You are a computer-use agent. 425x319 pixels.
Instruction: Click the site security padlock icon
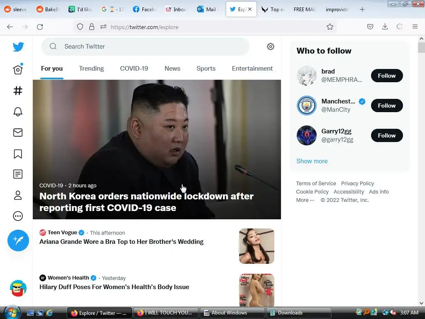[x=92, y=27]
